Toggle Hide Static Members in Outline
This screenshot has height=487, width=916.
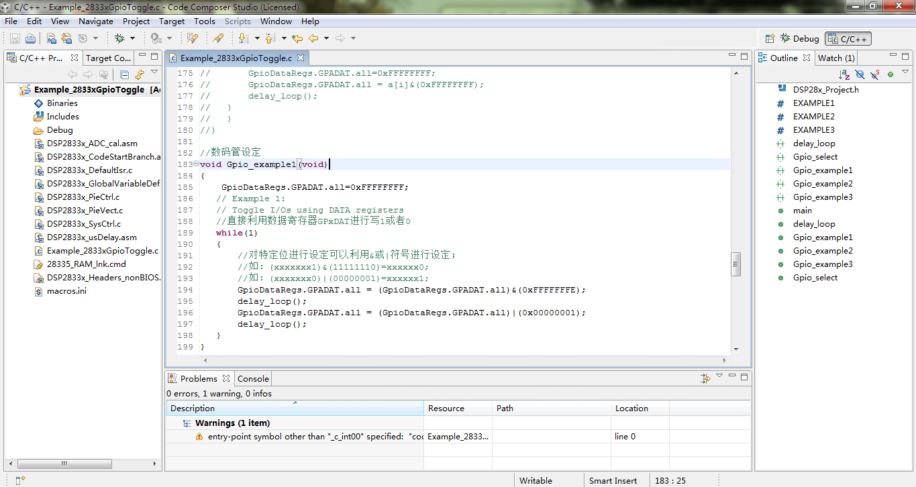pyautogui.click(x=875, y=74)
